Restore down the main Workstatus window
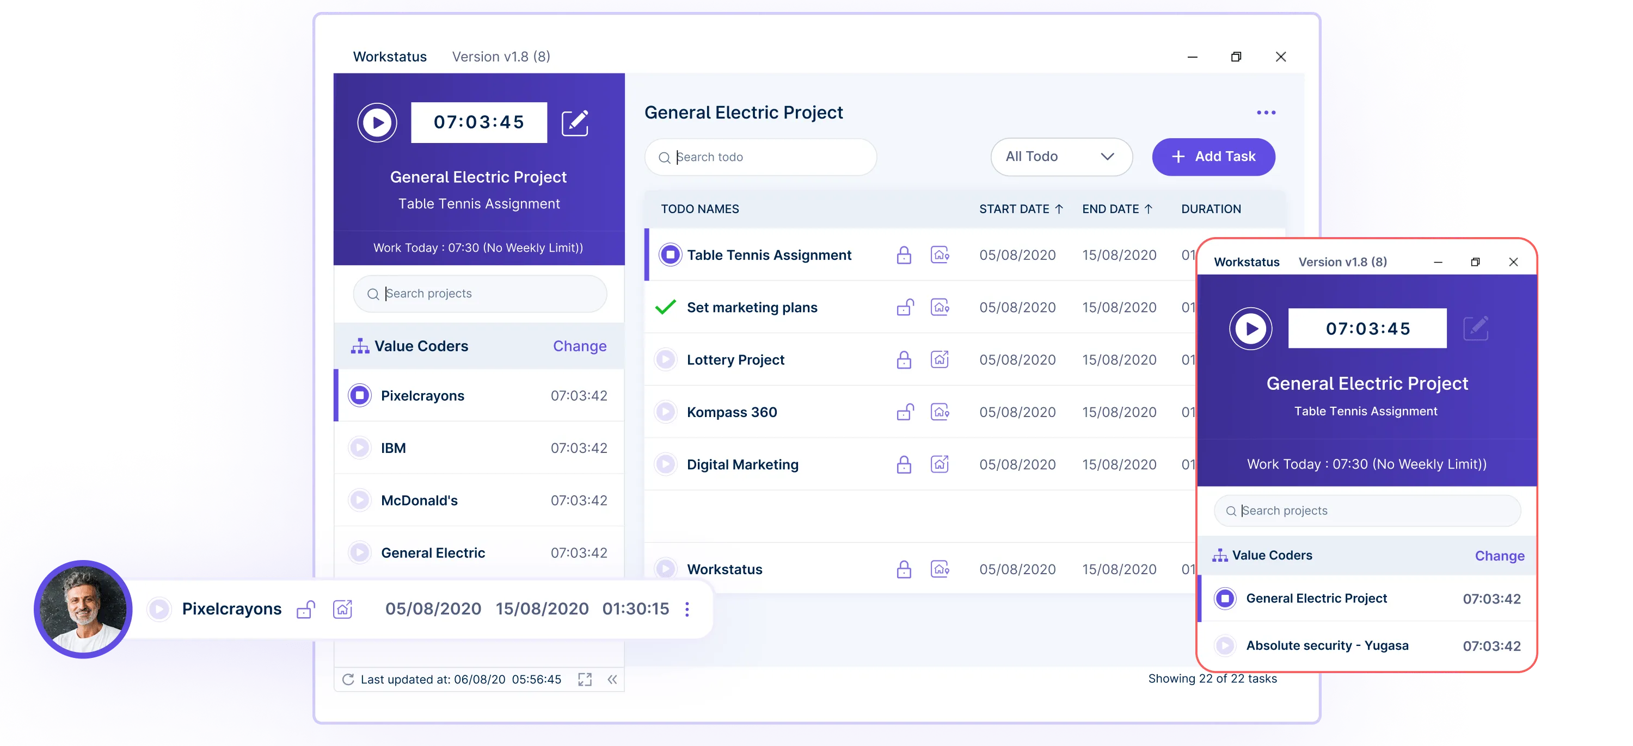Viewport: 1633px width, 746px height. pos(1236,57)
